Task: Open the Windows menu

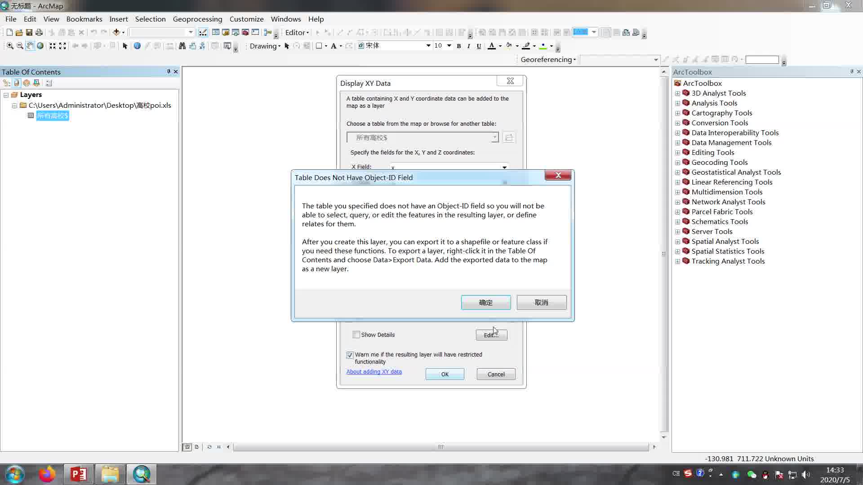Action: coord(285,19)
